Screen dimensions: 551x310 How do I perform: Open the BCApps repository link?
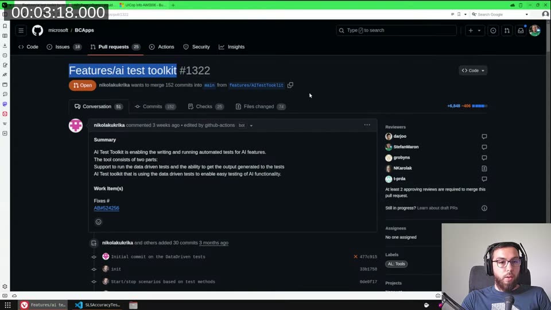[84, 30]
